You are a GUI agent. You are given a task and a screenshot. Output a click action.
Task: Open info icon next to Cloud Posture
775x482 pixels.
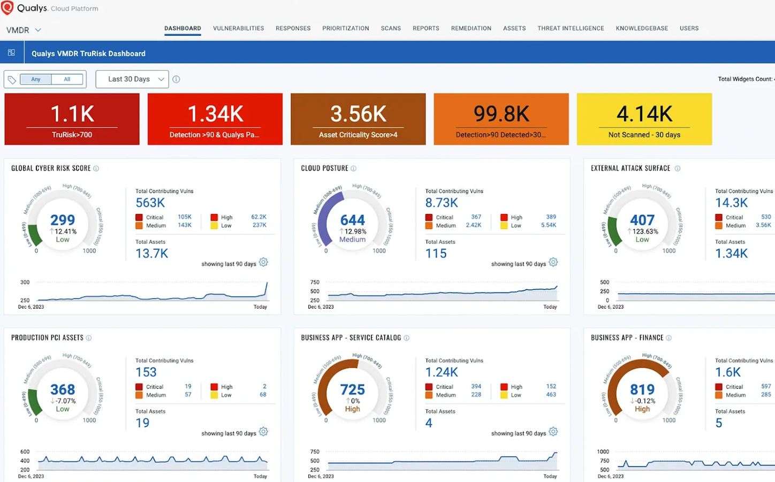point(354,169)
